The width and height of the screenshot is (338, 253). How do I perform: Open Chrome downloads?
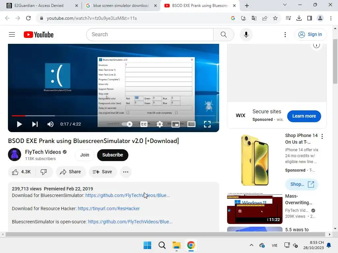[299, 18]
